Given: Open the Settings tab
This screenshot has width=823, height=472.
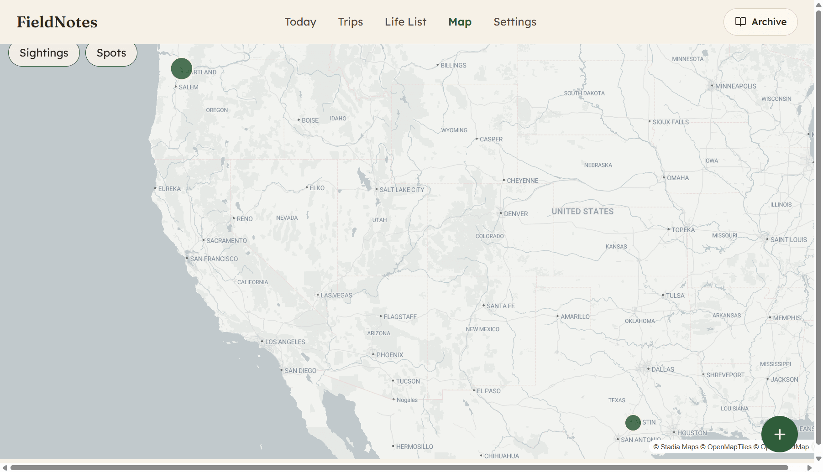Looking at the screenshot, I should [515, 22].
